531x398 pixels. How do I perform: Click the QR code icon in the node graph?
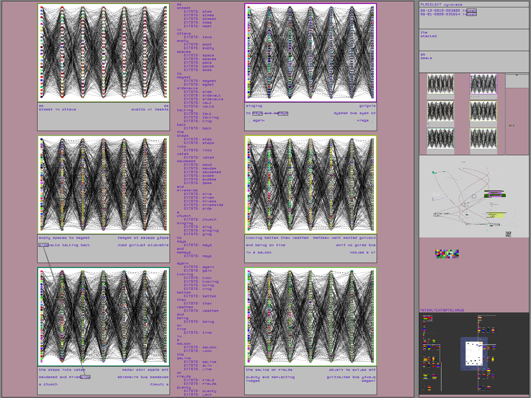point(508,234)
